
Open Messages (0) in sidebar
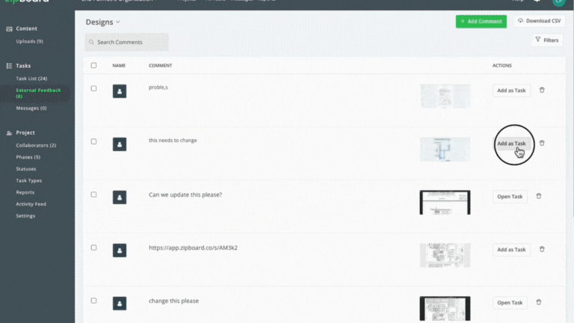[x=31, y=108]
